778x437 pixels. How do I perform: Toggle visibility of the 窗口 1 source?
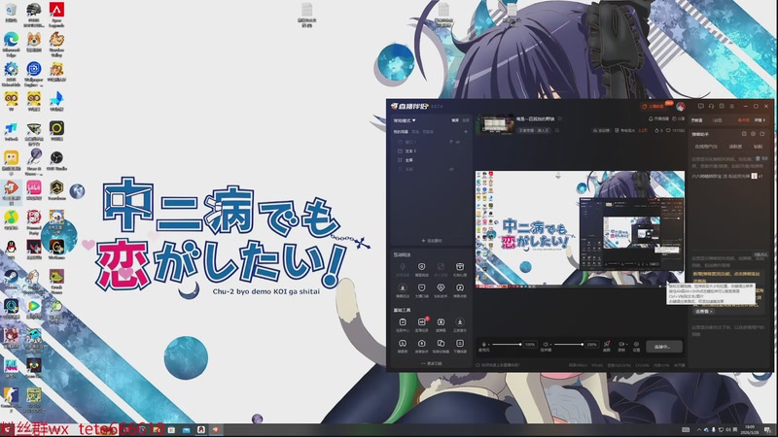click(457, 142)
